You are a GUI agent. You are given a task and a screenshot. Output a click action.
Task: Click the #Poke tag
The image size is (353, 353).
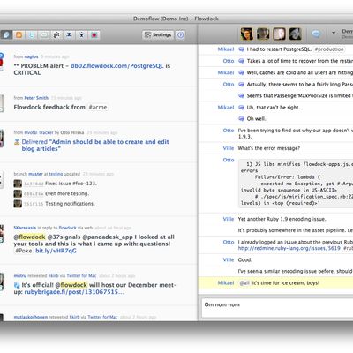click(x=23, y=251)
